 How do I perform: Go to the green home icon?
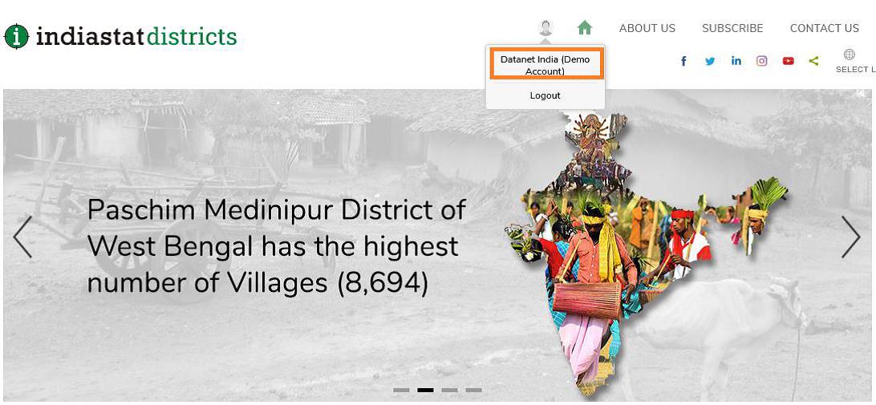pyautogui.click(x=584, y=28)
